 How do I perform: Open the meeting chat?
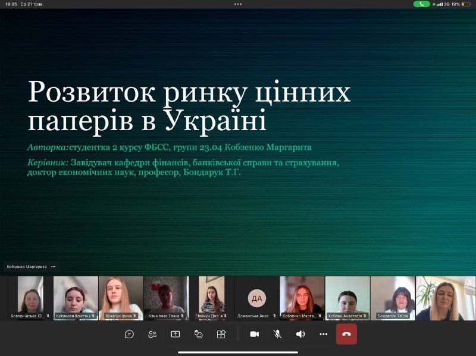pos(129,334)
